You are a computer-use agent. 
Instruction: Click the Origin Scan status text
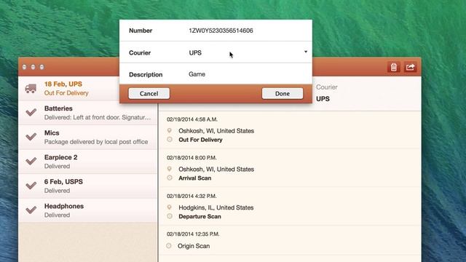[x=194, y=246]
